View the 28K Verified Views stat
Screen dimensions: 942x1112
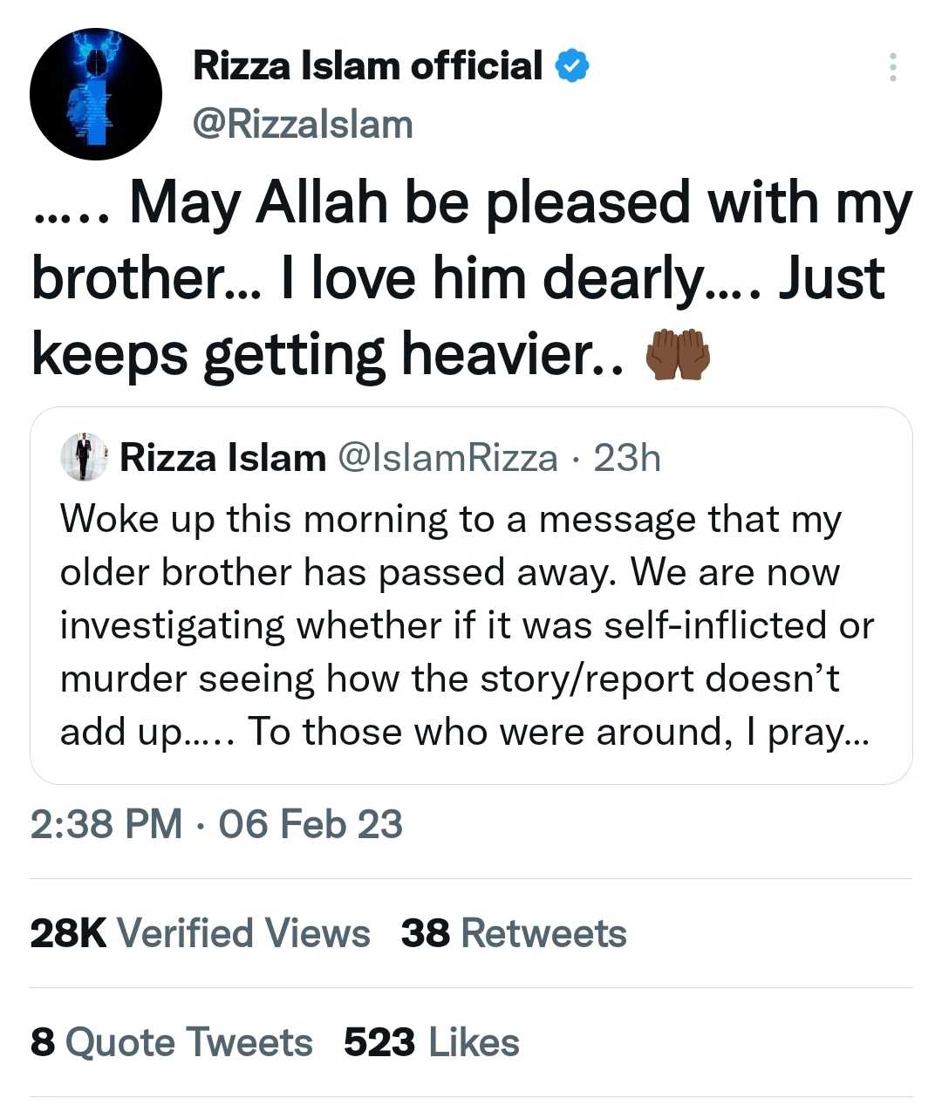pos(200,933)
